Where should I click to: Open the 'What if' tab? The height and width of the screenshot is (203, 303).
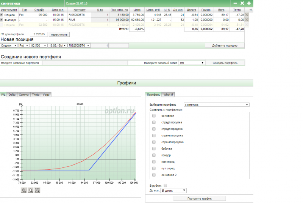[168, 94]
